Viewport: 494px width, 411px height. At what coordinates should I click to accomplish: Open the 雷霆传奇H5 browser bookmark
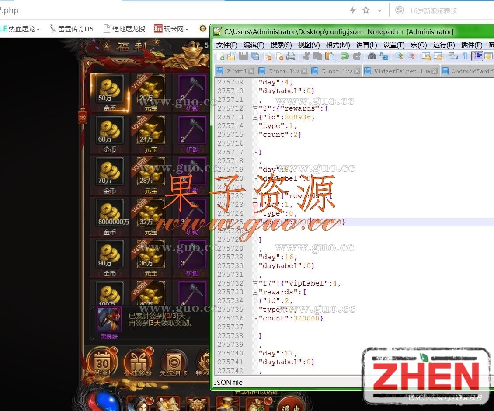tap(72, 29)
